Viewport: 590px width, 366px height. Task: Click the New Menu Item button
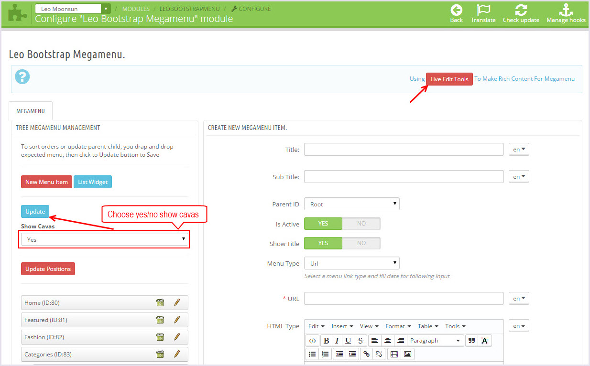[x=46, y=182]
